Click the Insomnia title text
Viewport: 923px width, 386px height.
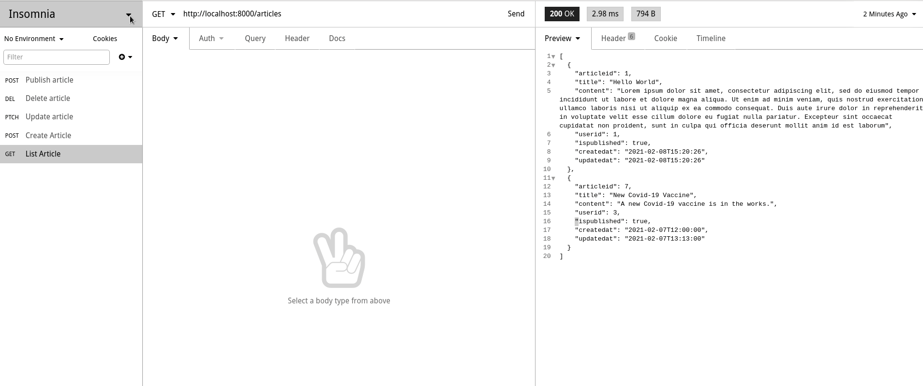click(32, 14)
